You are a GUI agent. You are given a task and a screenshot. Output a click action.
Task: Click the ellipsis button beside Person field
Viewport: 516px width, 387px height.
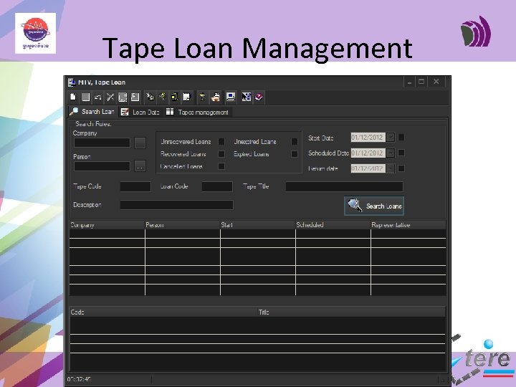coord(140,166)
